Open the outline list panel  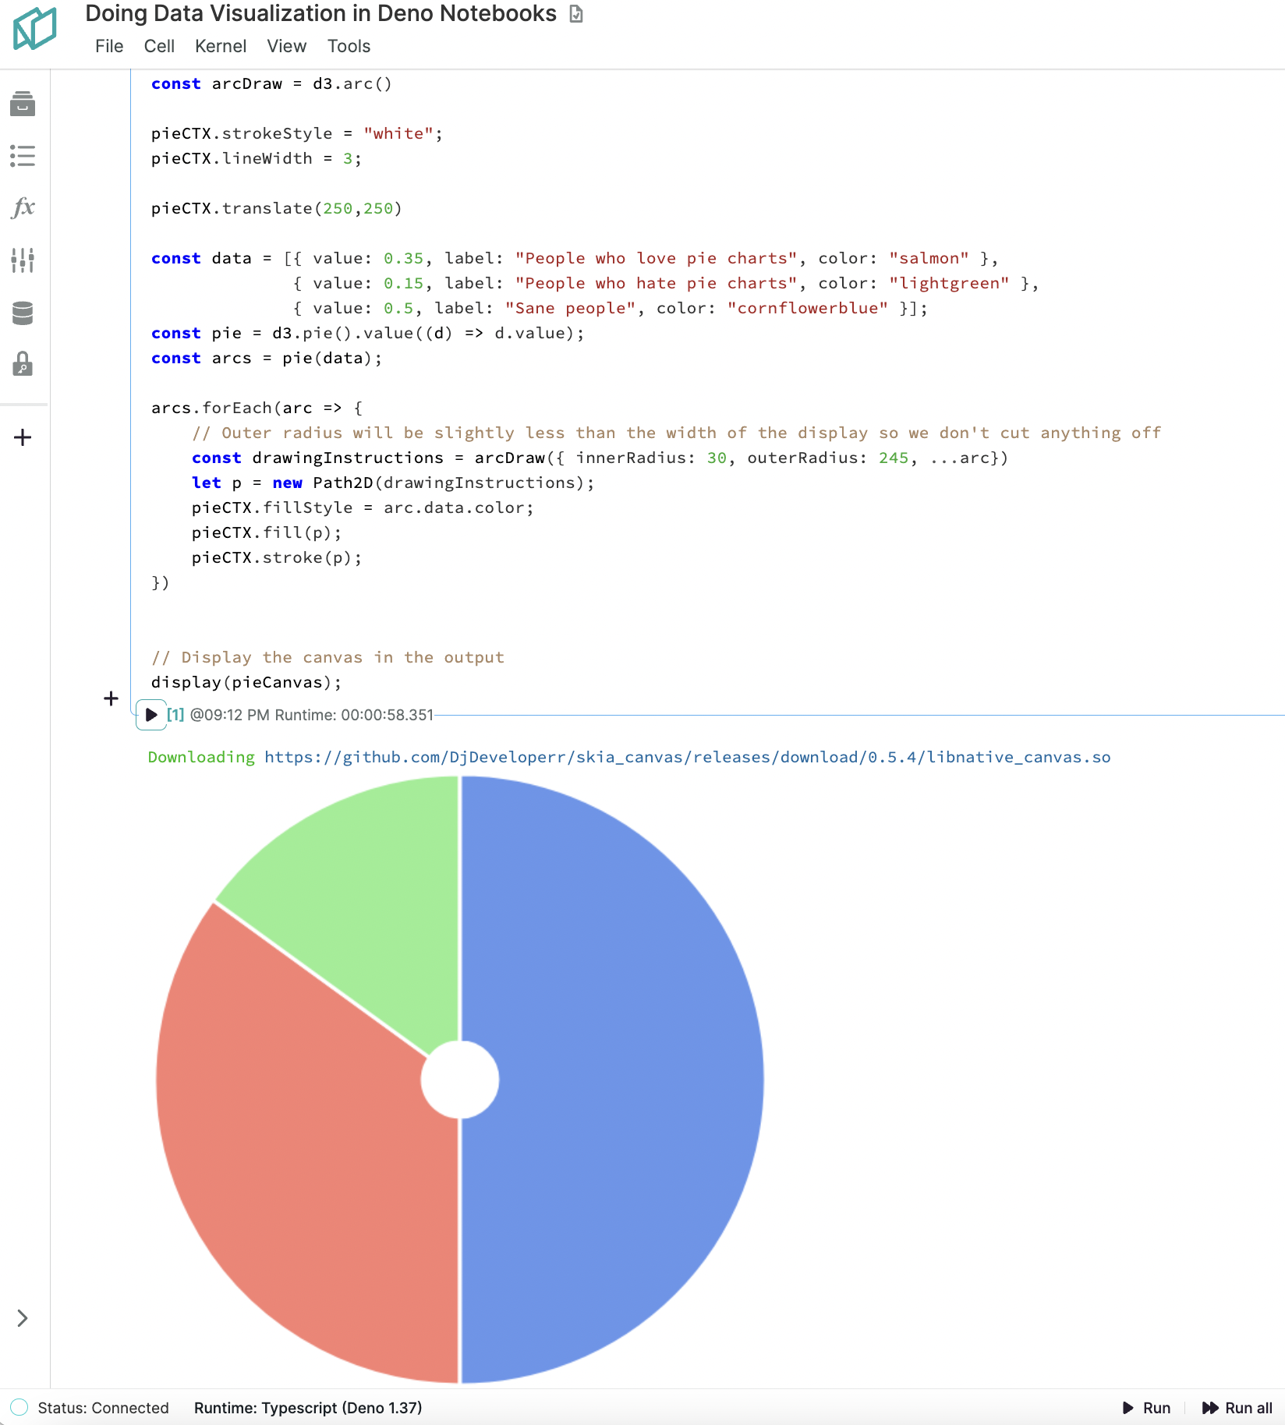tap(23, 156)
